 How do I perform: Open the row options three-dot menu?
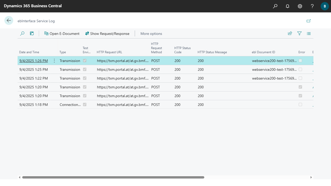coord(54,61)
